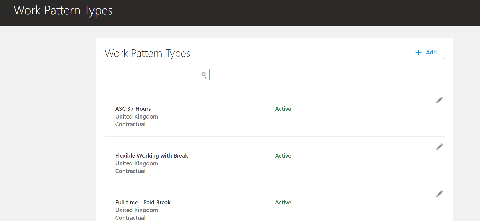Click the Contractual label under Flexible Working with Break

click(130, 171)
